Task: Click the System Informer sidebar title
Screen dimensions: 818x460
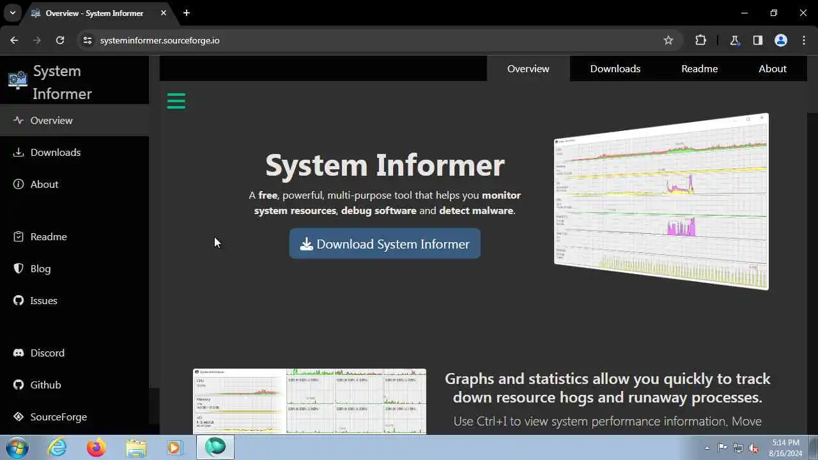Action: click(62, 82)
